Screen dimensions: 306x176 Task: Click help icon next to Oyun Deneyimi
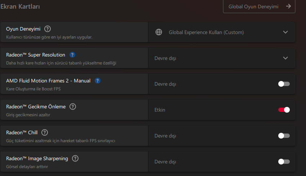pos(48,29)
